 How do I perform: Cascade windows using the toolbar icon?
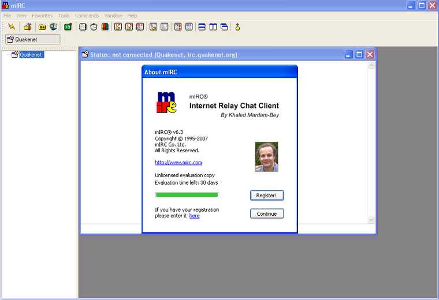224,27
